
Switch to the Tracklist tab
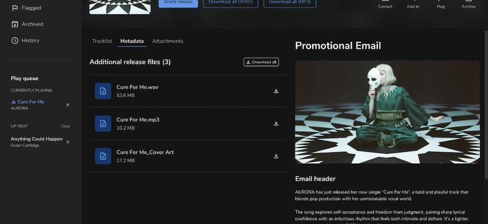[102, 41]
